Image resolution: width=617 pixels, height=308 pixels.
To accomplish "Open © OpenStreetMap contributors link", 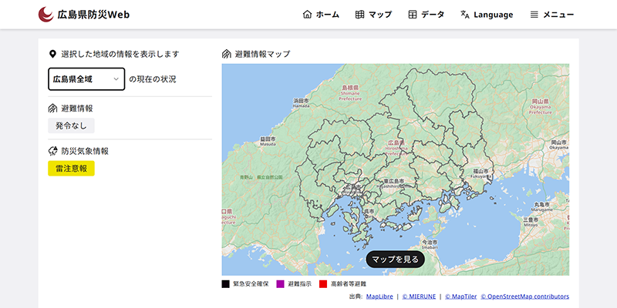I will 525,296.
